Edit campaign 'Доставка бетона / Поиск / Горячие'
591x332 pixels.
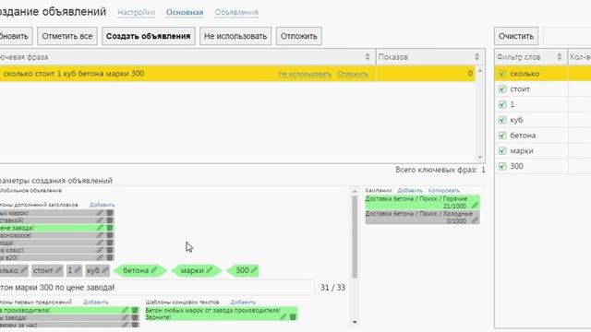[x=475, y=206]
